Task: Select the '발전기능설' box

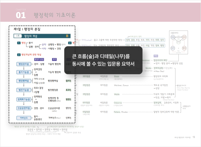Action: click(x=24, y=90)
